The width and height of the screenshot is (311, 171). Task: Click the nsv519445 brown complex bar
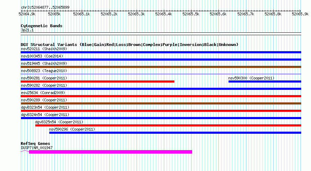pos(161,67)
